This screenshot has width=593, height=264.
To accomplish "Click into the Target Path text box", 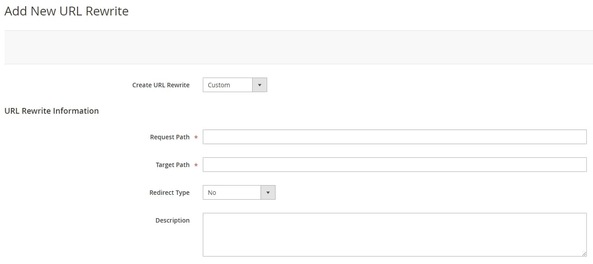I will (x=394, y=165).
